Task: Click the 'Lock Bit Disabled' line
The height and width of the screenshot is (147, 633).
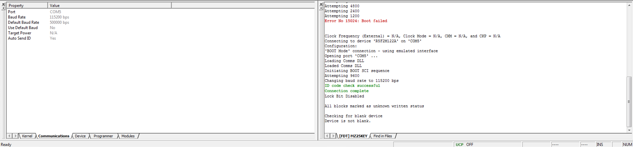Action: [344, 96]
